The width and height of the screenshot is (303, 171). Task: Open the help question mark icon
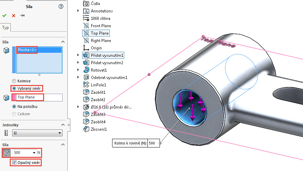(x=61, y=6)
